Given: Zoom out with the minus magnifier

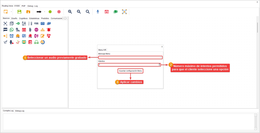Looking at the screenshot, I should point(79,12).
